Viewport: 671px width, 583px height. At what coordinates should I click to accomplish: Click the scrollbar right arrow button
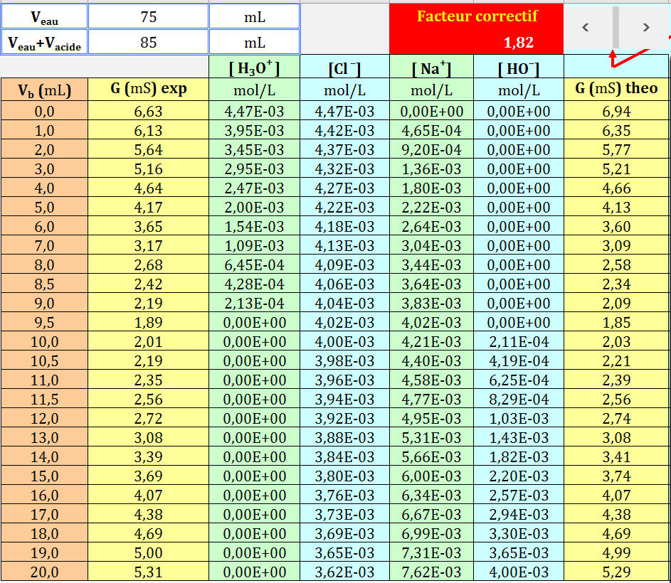pos(645,28)
